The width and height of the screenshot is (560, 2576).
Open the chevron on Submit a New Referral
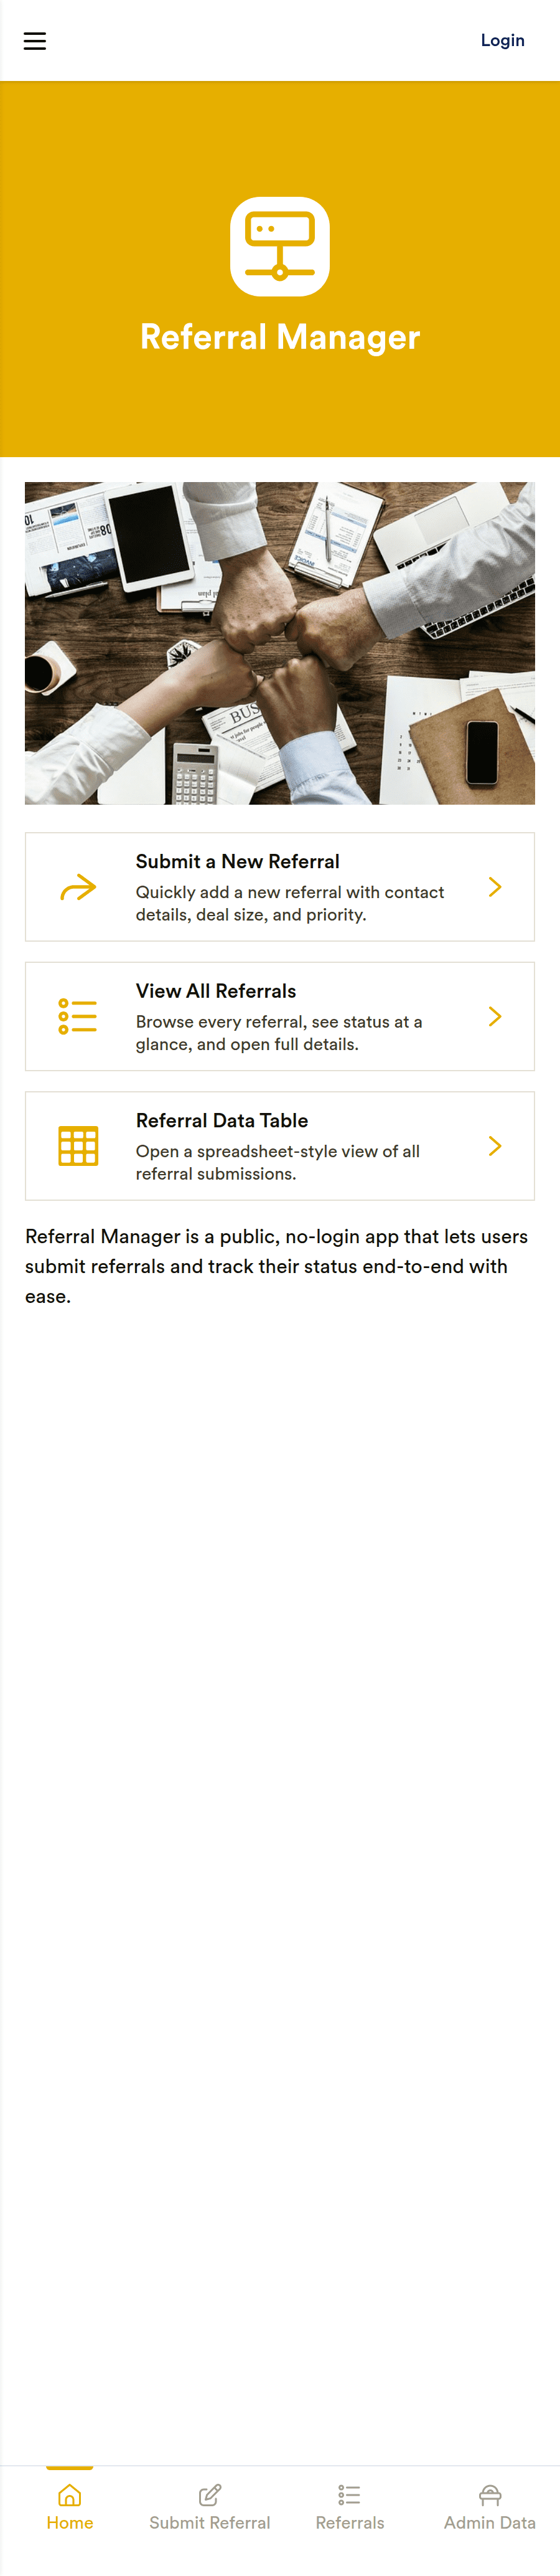495,887
